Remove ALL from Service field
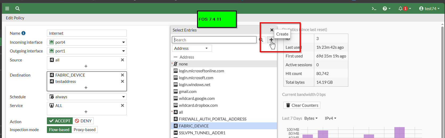 pyautogui.click(x=123, y=105)
